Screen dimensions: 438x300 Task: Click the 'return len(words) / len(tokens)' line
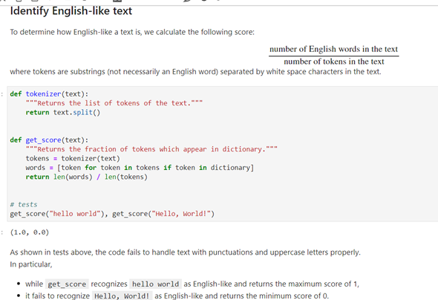(x=87, y=177)
